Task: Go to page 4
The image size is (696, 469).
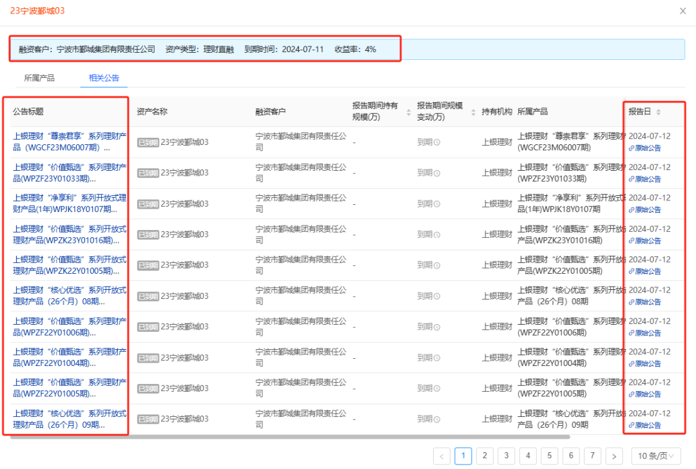Action: click(x=528, y=455)
